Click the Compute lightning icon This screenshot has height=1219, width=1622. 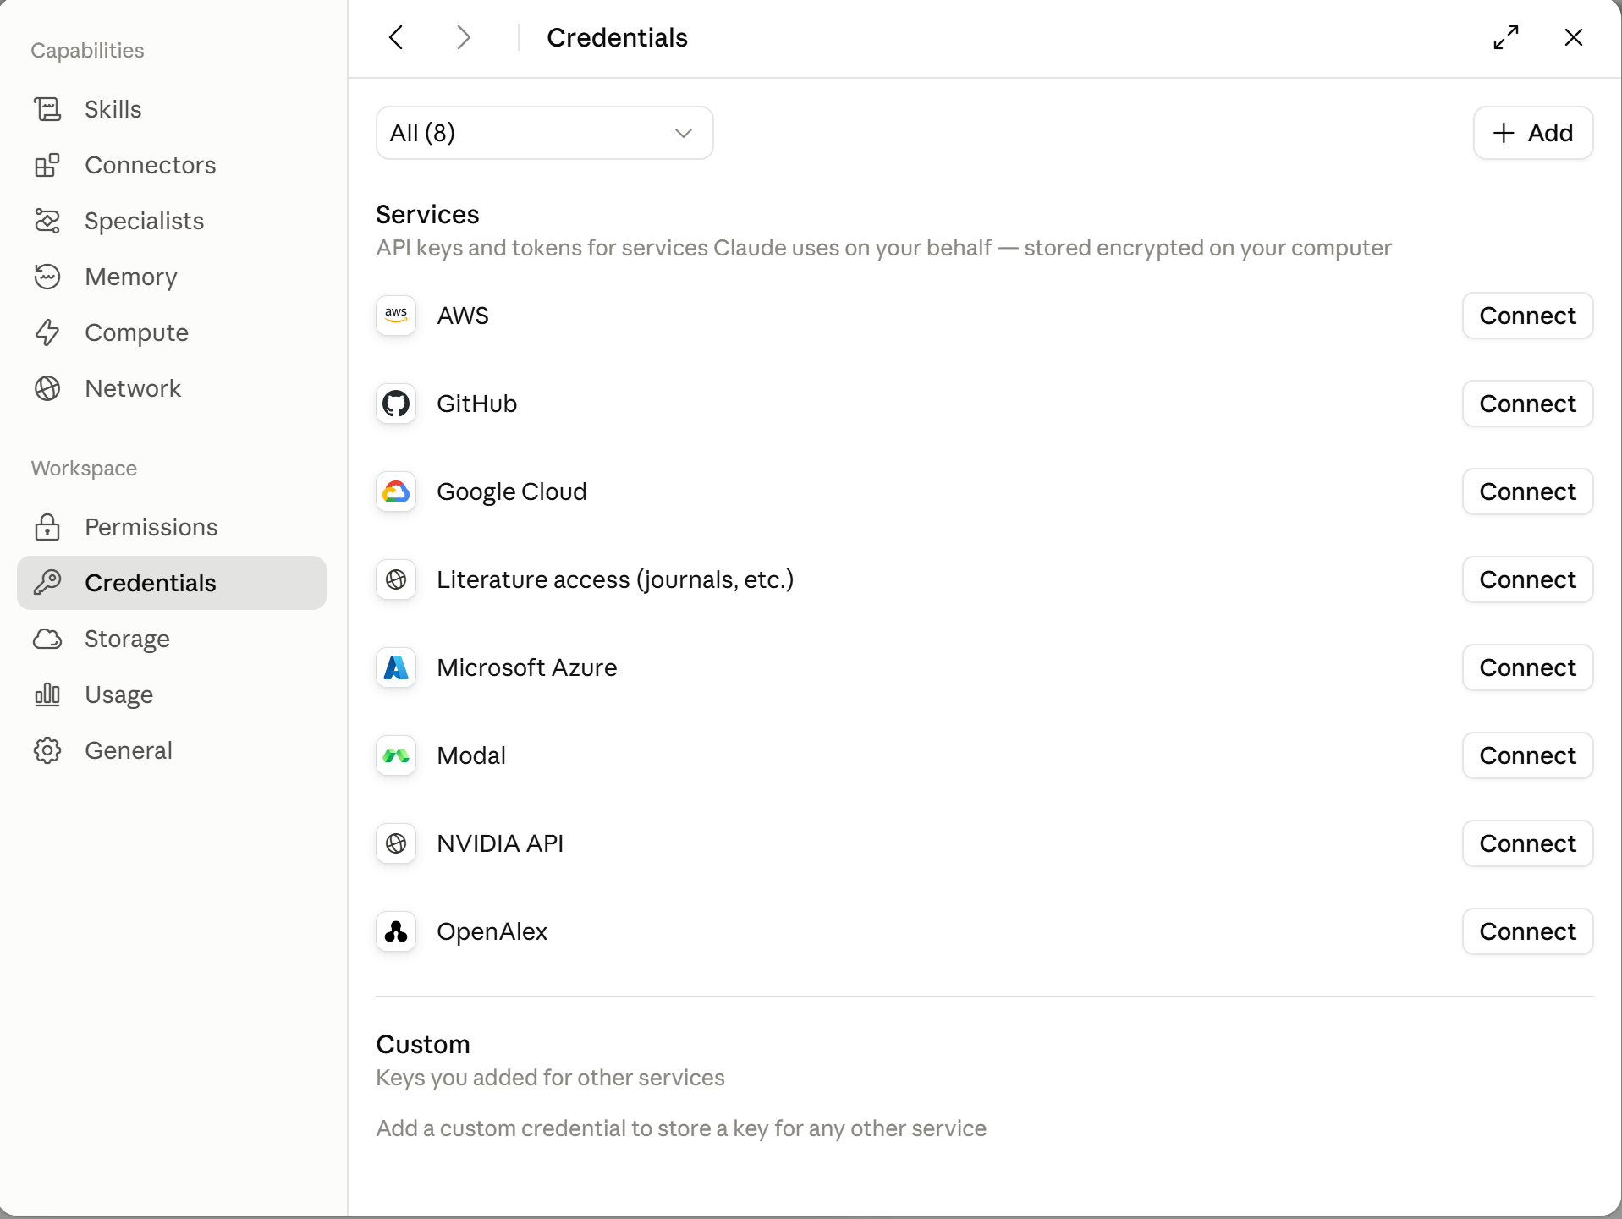click(47, 332)
